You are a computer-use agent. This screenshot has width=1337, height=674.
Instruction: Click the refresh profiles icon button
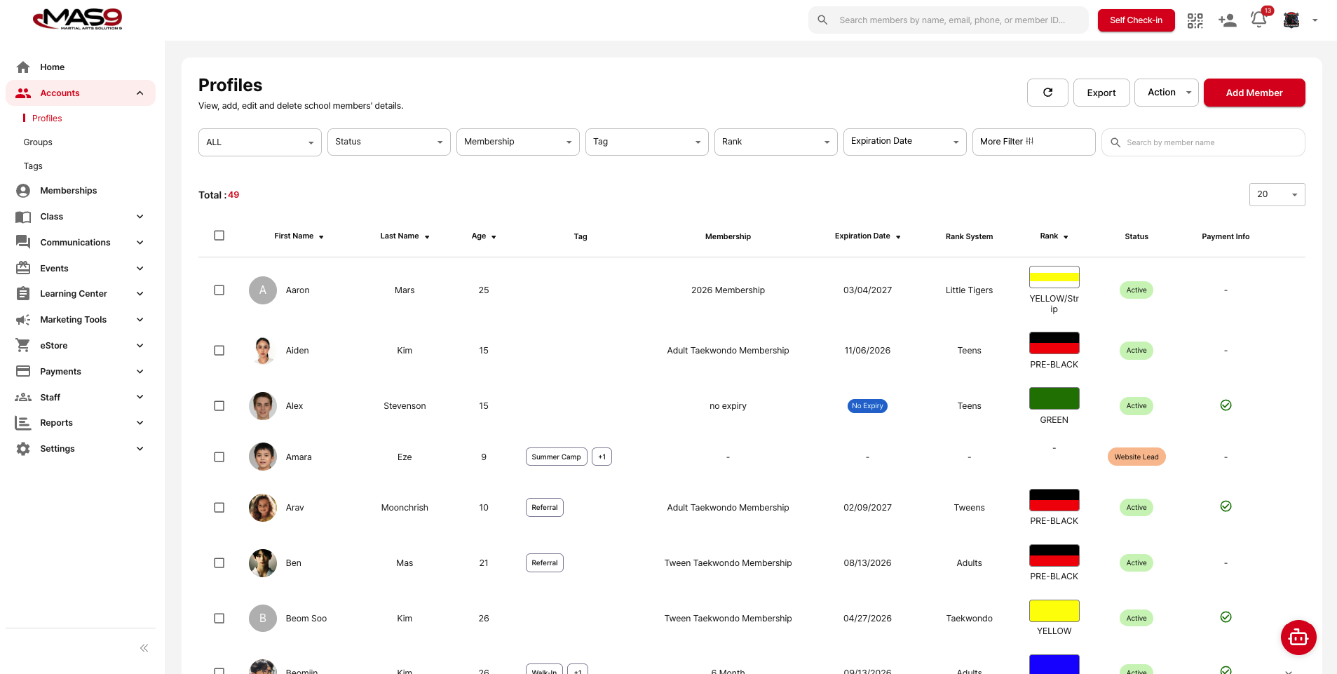pos(1047,93)
